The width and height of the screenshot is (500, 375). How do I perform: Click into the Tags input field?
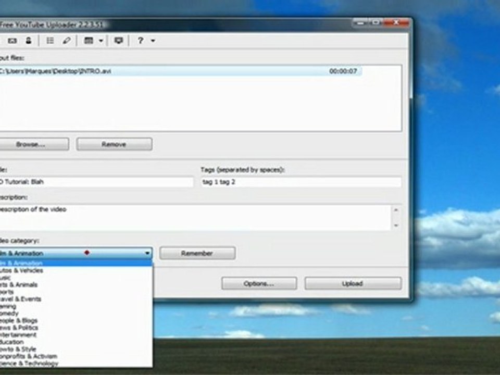tap(301, 182)
